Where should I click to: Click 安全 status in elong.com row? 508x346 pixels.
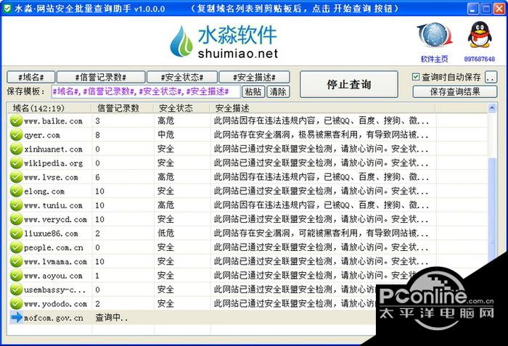pyautogui.click(x=166, y=191)
